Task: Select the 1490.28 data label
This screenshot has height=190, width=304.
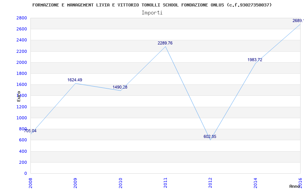Action: [x=120, y=87]
